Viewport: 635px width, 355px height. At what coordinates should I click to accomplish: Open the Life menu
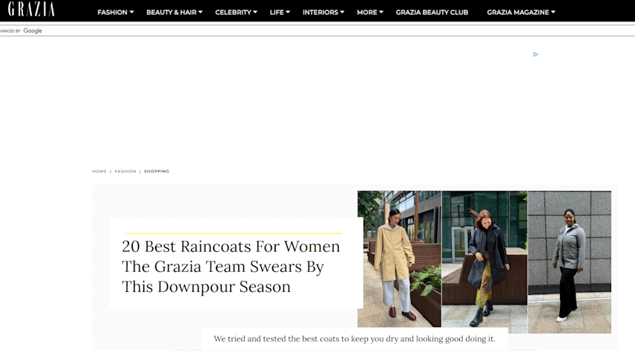click(x=277, y=12)
